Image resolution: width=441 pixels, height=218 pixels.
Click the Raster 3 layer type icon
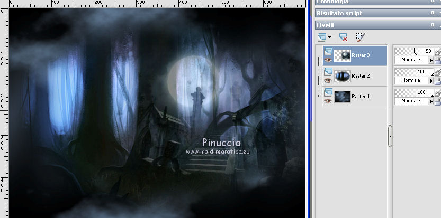point(328,51)
